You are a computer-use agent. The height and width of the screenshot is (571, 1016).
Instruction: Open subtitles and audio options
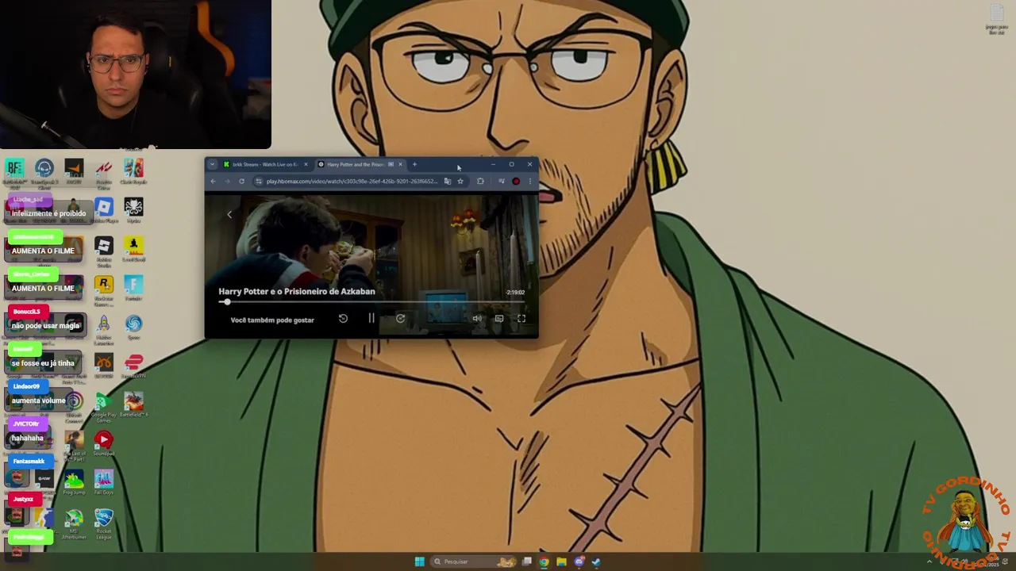coord(499,319)
